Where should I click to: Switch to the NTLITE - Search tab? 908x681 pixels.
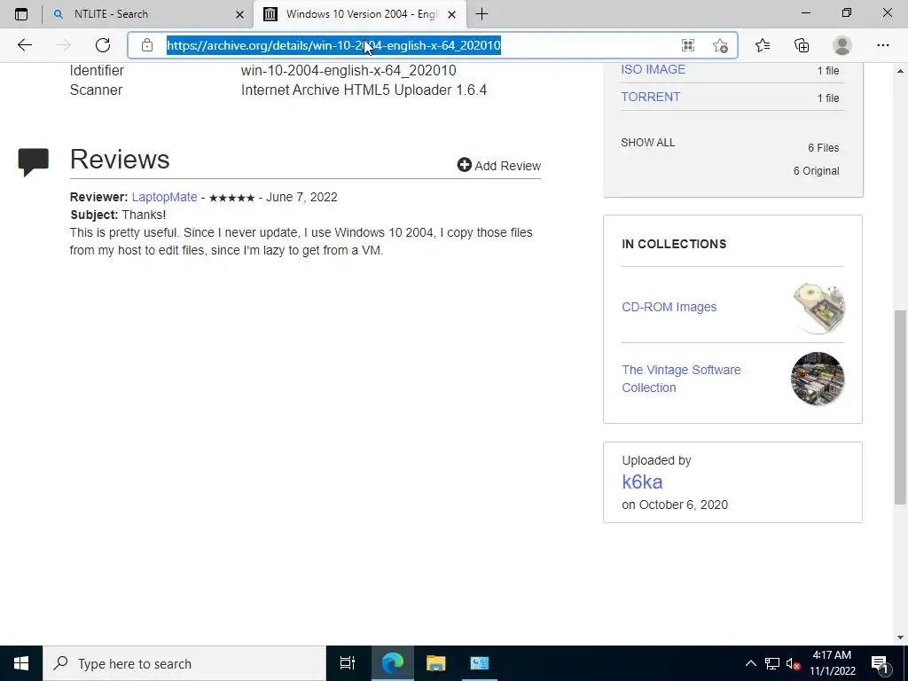pos(148,14)
